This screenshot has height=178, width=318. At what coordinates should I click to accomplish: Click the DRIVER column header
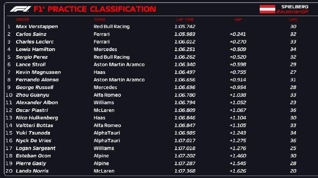click(23, 20)
